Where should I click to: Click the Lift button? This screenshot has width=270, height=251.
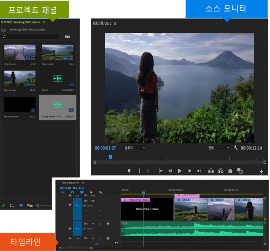coord(211,171)
